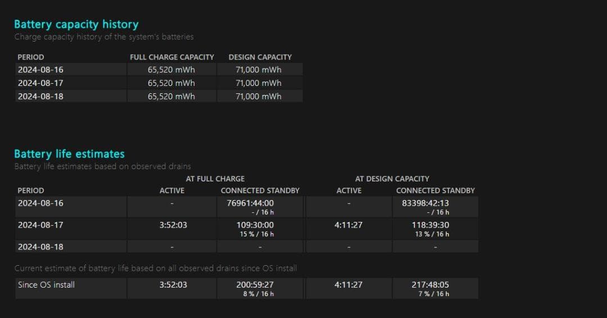607x318 pixels.
Task: Click the 2024-08-16 row in capacity history
Action: [x=40, y=70]
